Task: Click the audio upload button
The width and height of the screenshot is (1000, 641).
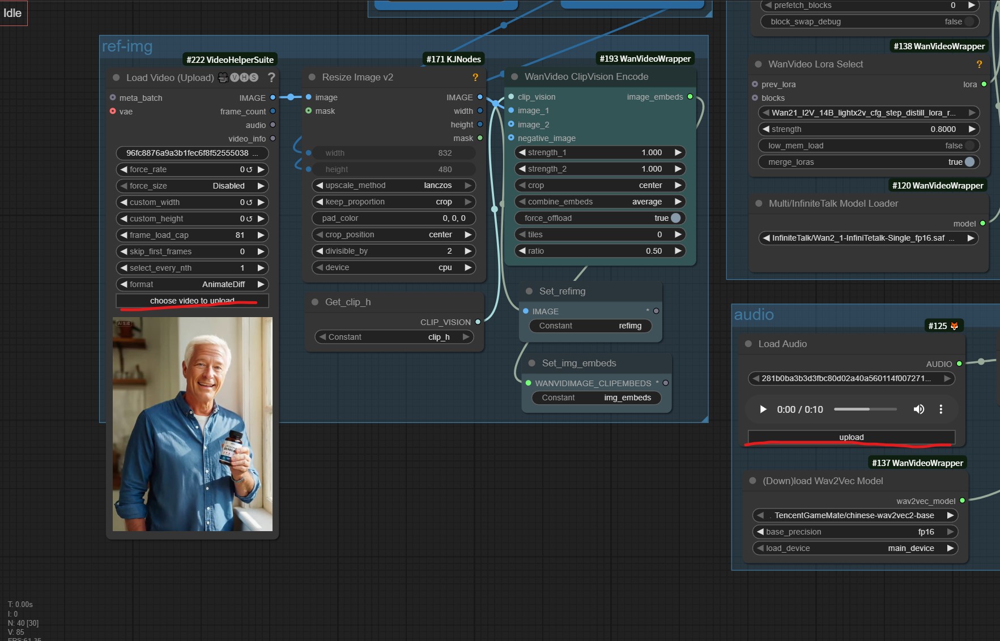Action: tap(852, 437)
